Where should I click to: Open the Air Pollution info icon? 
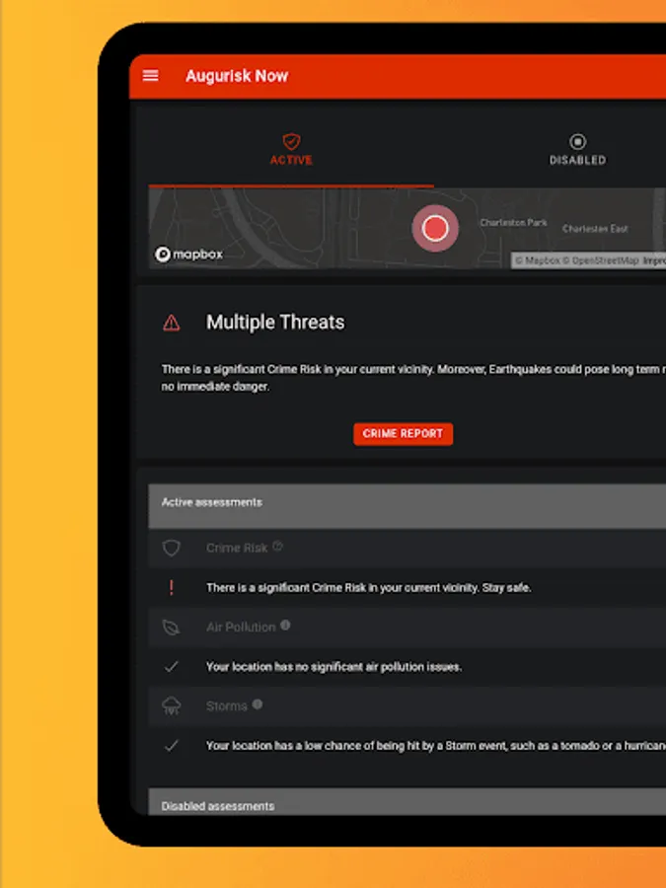point(285,625)
